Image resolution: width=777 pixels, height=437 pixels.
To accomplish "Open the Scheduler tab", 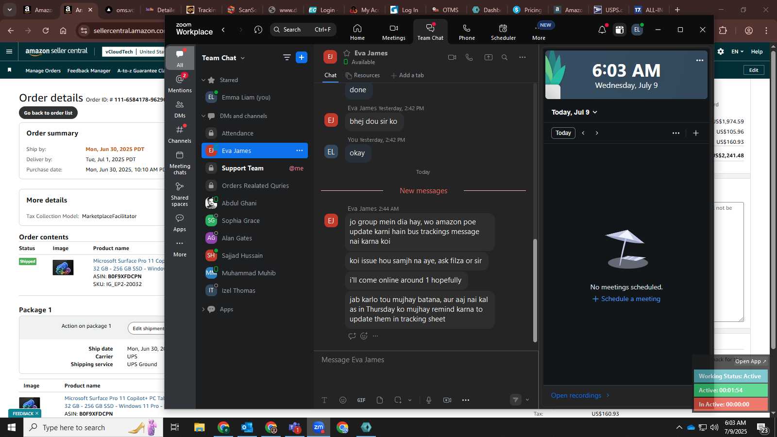I will coord(503,32).
